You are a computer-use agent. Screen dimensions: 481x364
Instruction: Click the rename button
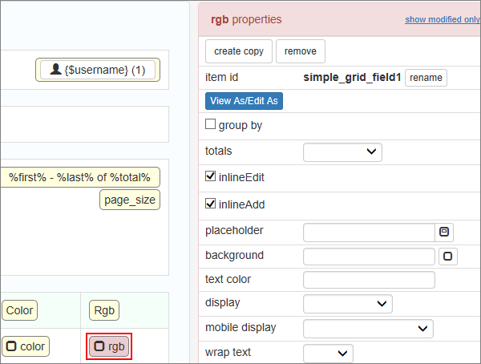click(426, 78)
